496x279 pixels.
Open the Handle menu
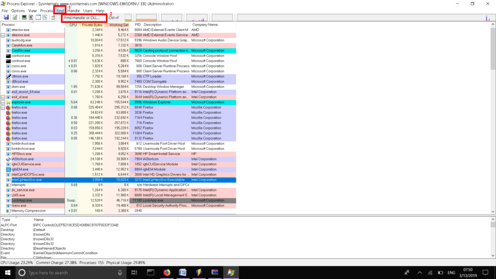(x=74, y=11)
